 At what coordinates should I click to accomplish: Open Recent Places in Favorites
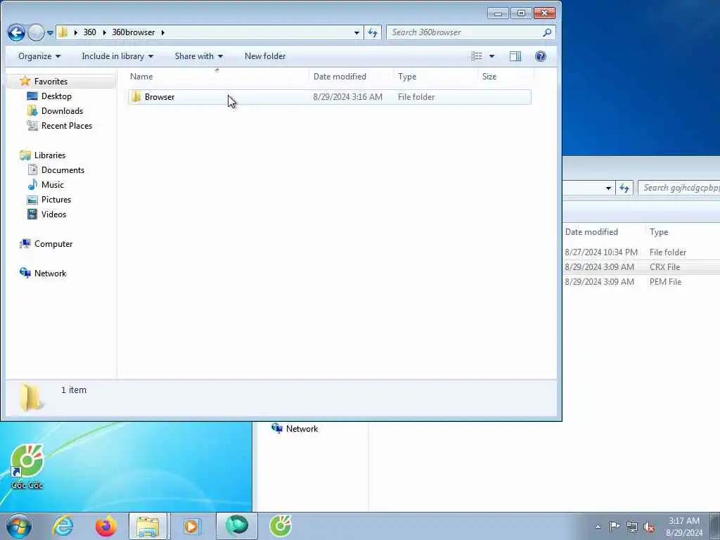point(67,125)
